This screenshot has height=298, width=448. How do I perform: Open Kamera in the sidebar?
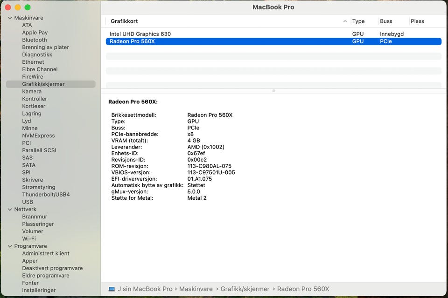[32, 92]
